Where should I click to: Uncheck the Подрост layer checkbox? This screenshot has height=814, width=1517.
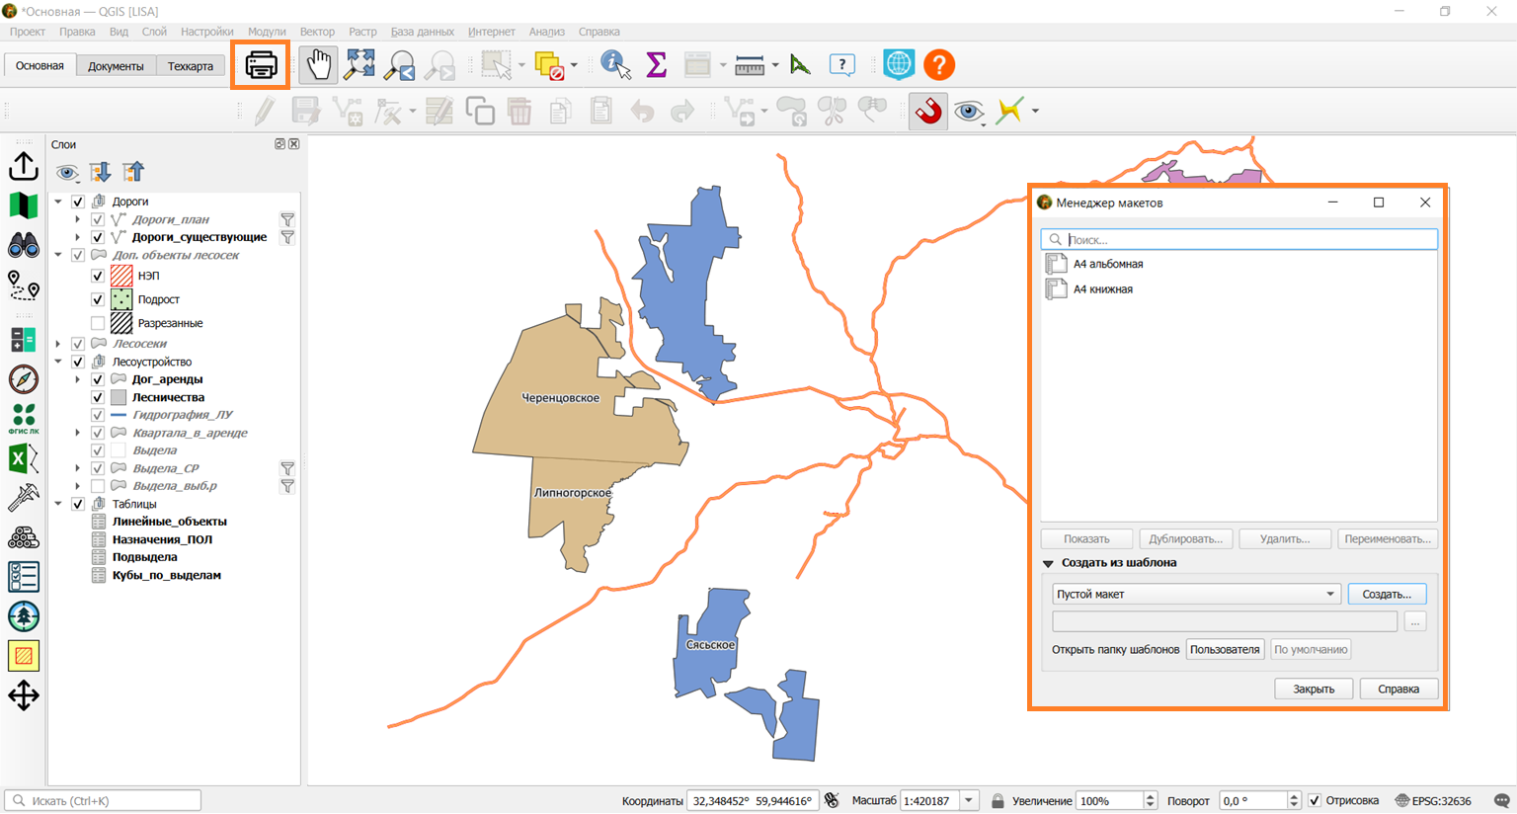click(x=98, y=299)
